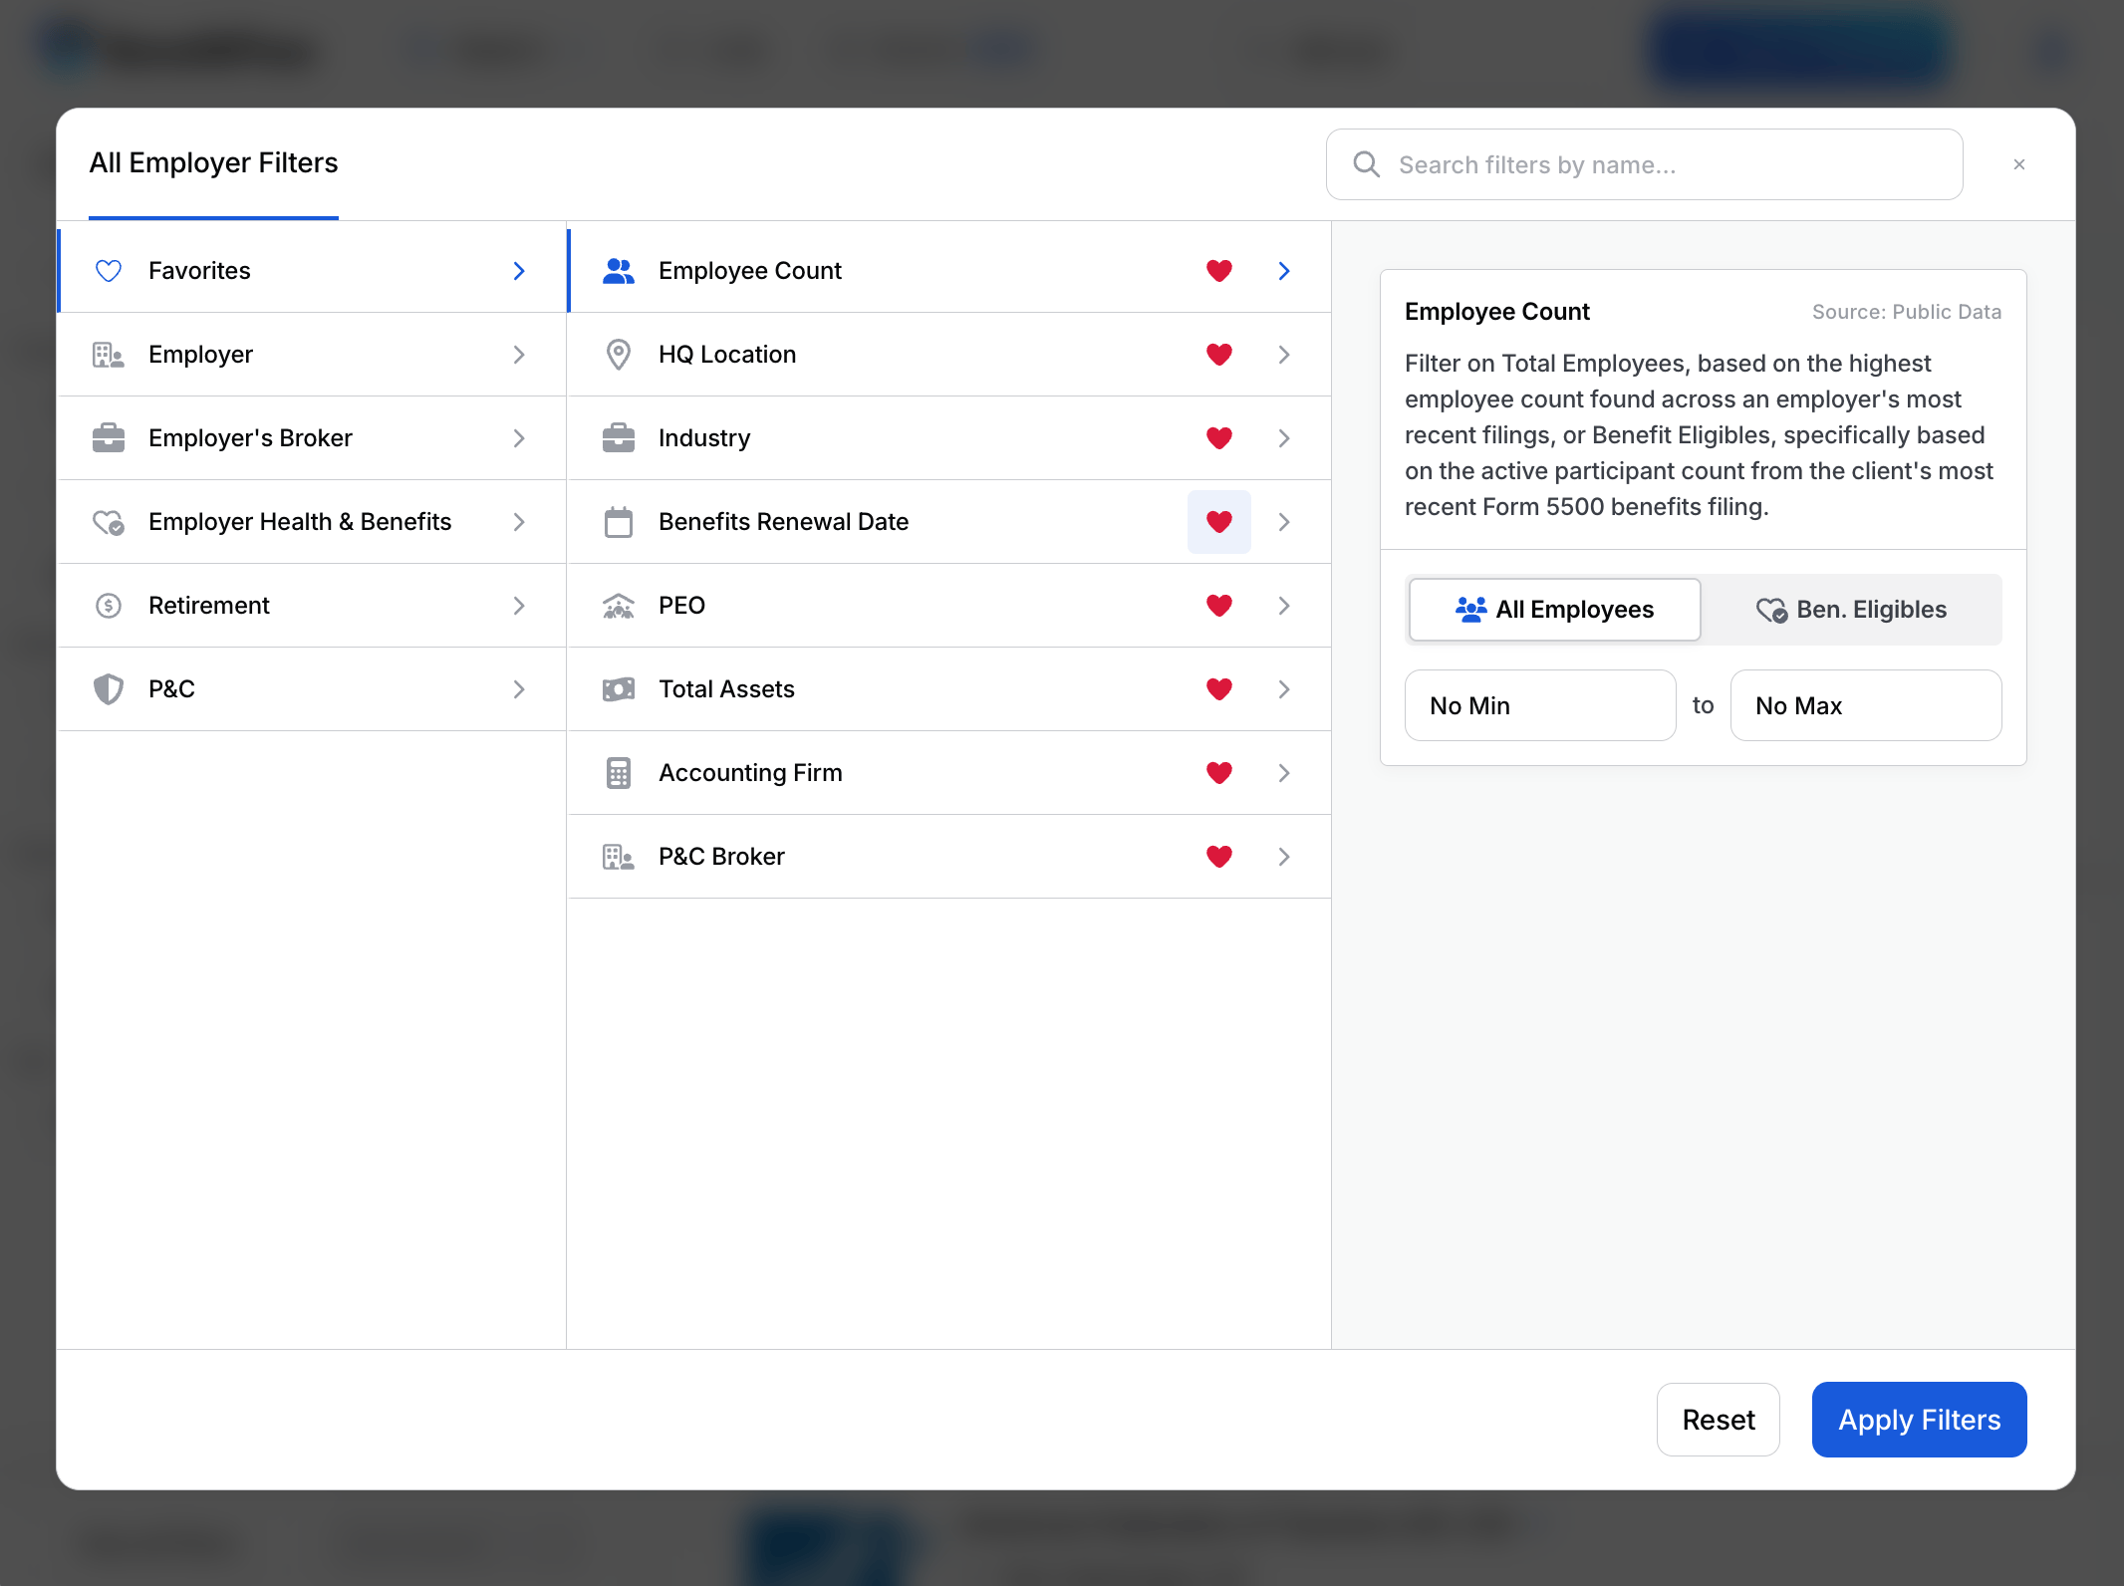Select the Accounting Firm filter row
The width and height of the screenshot is (2124, 1586).
949,773
